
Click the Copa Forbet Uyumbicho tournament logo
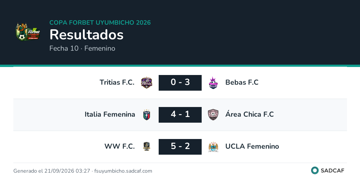(28, 32)
